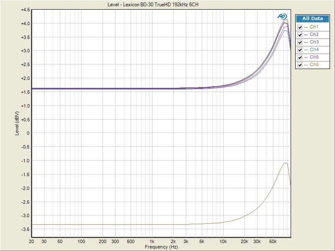Click the Level (dBV) axis label
Screen dimensions: 335x251
point(17,123)
